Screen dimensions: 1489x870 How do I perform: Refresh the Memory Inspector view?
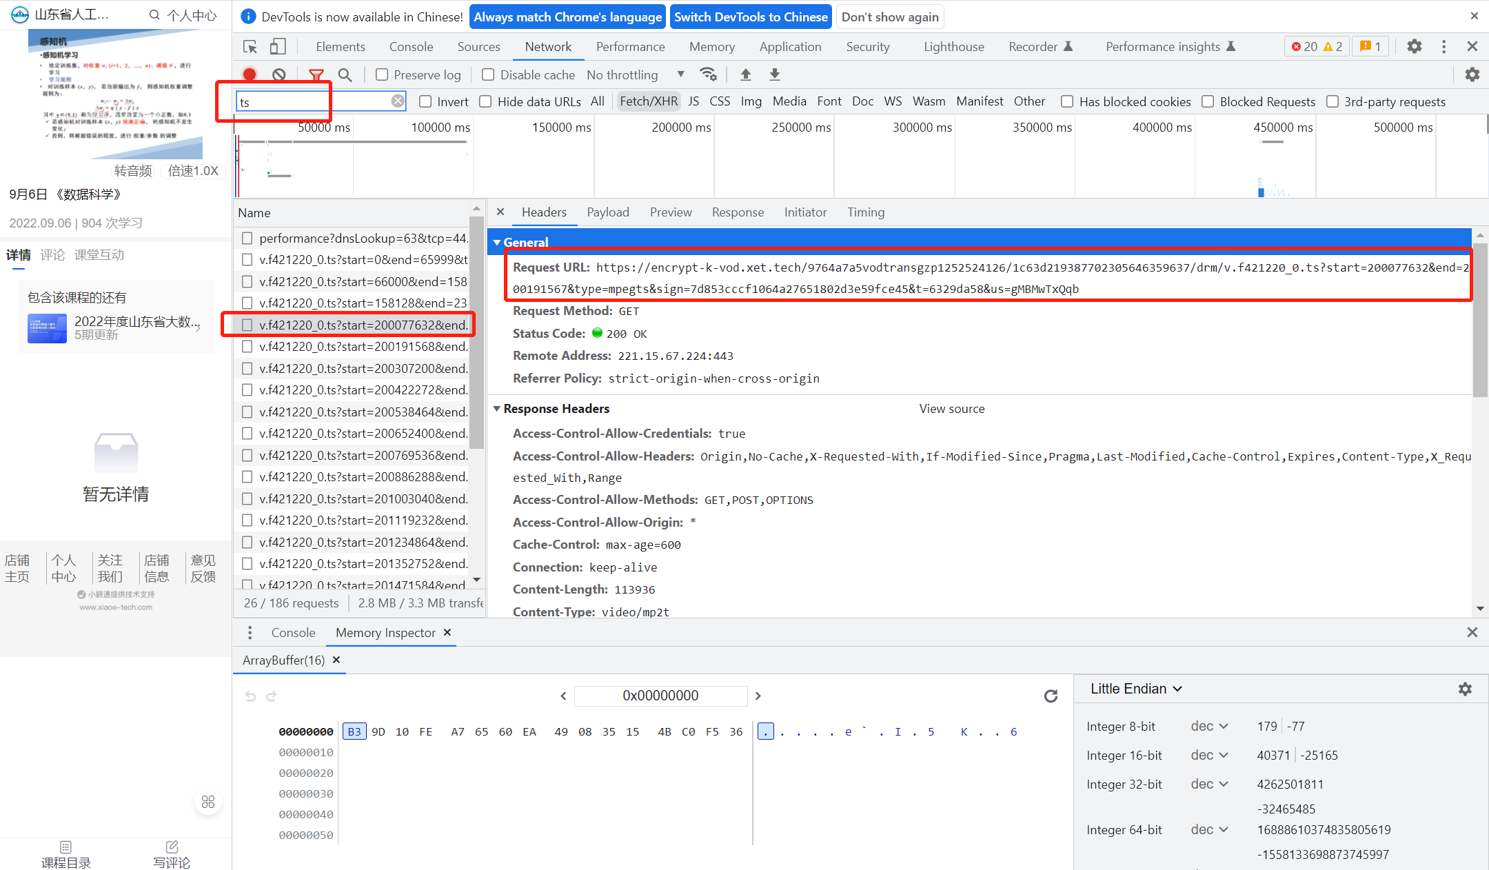(x=1051, y=696)
